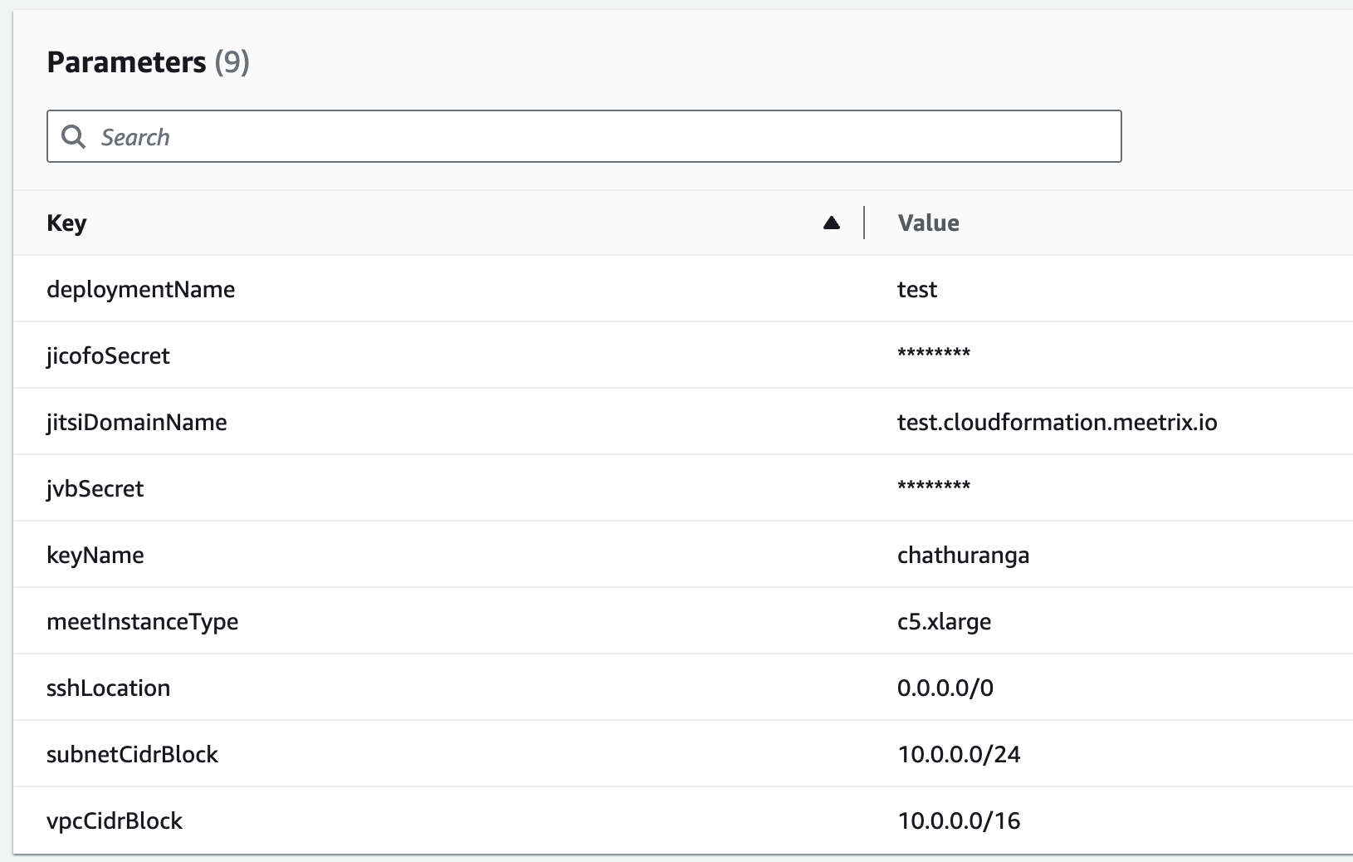The height and width of the screenshot is (862, 1353).
Task: Click the Value column header
Action: 928,223
